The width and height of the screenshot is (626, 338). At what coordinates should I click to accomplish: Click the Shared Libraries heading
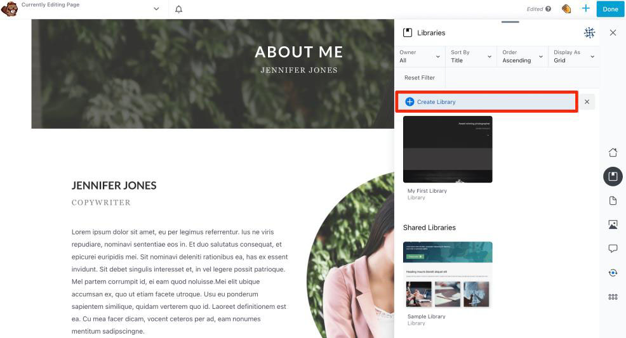coord(429,228)
